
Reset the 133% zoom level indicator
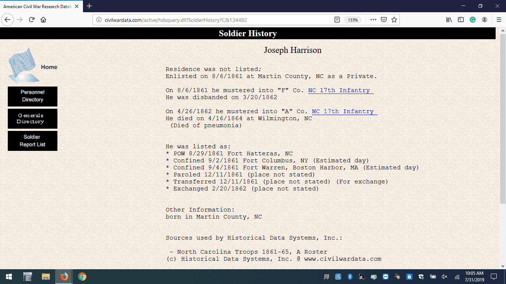[353, 20]
